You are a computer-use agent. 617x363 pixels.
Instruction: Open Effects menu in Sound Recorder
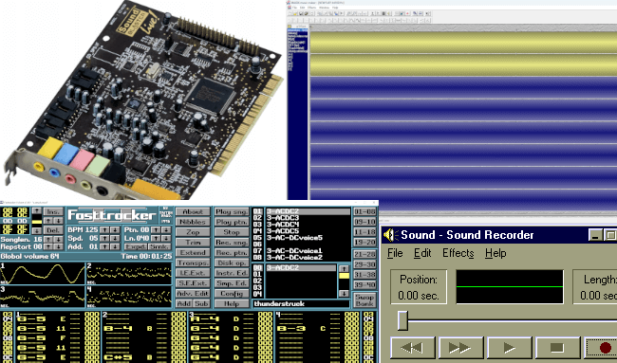(x=458, y=253)
